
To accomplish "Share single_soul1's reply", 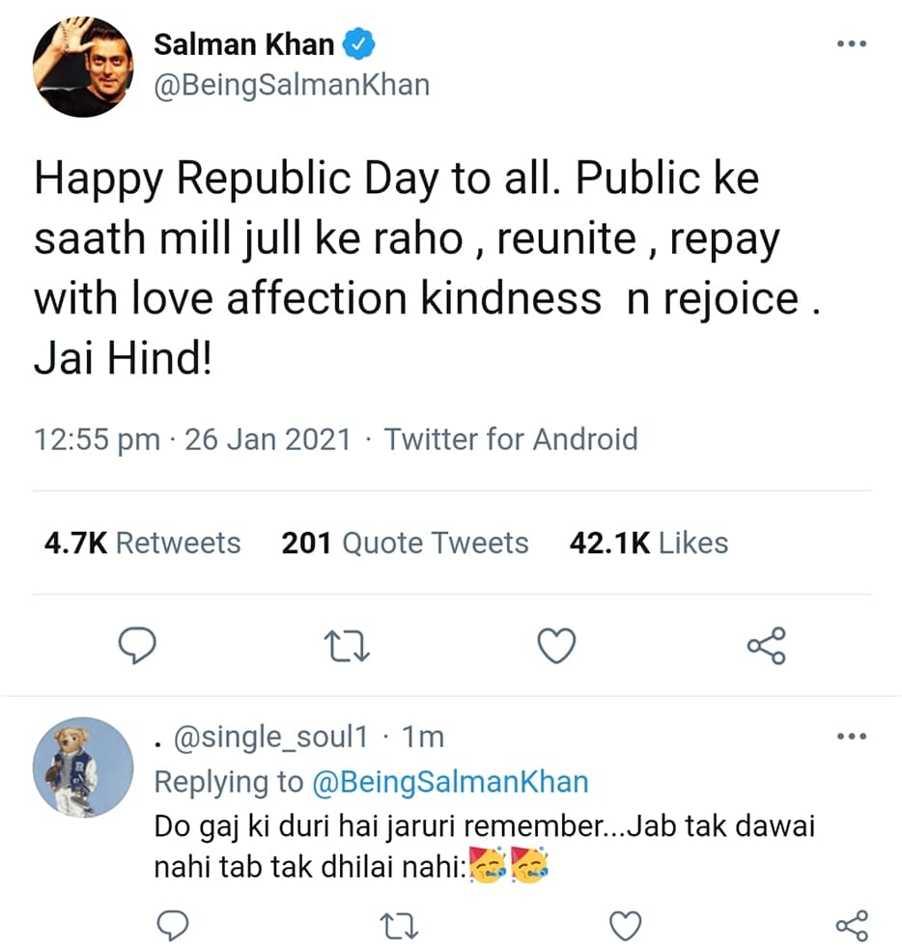I will click(852, 927).
